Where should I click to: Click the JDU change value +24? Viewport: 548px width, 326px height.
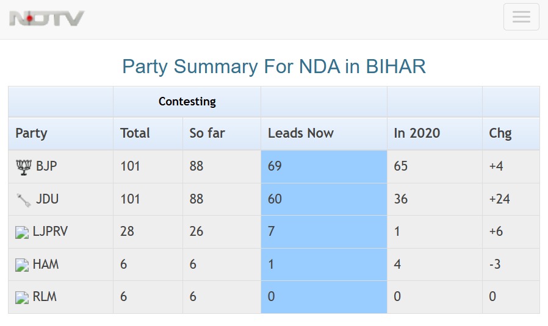tap(500, 199)
